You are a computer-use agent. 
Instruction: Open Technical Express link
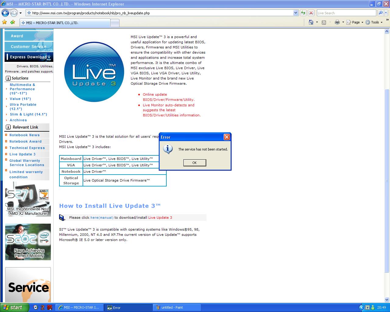coord(27,148)
